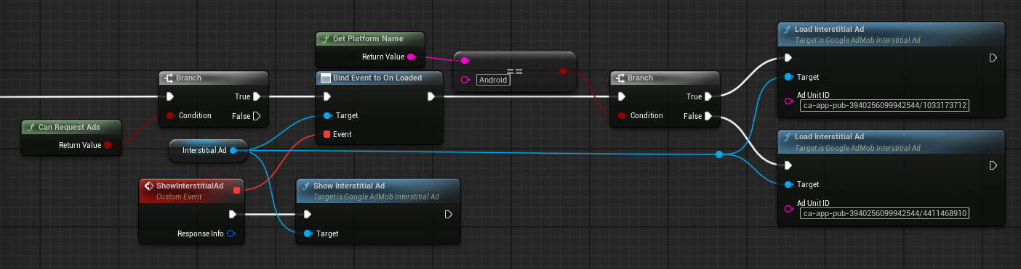This screenshot has height=269, width=1021.
Task: Click False exec pin of the first Branch
Action: [257, 115]
